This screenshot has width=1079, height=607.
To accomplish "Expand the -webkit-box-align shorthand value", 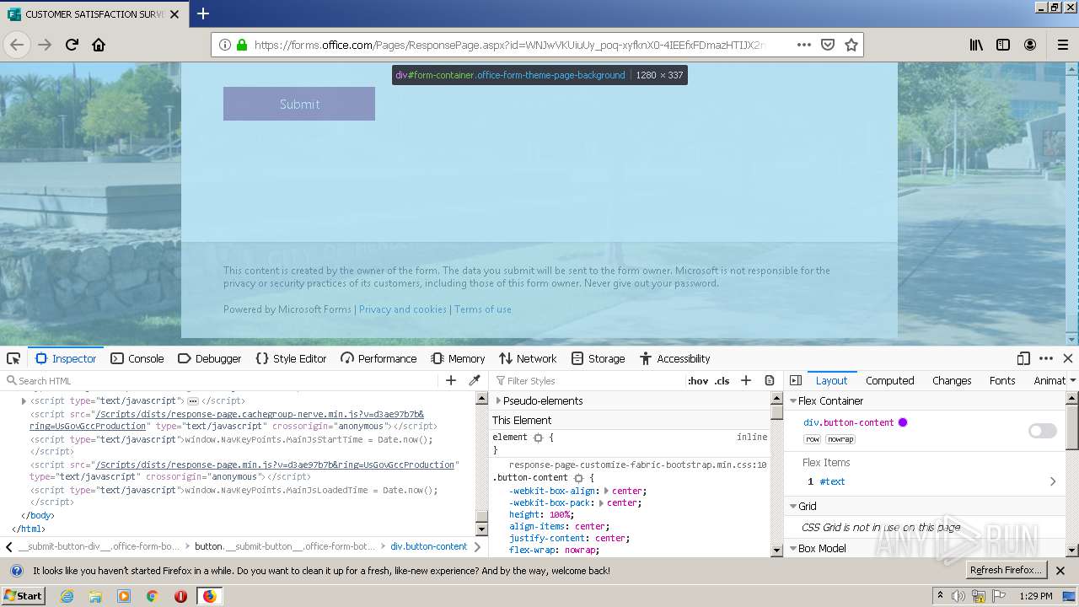I will pos(607,491).
